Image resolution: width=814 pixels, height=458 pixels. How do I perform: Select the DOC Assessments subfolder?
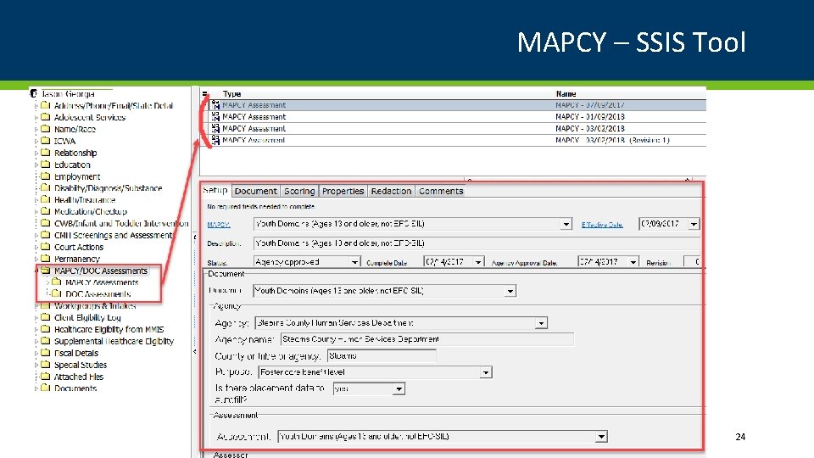click(x=98, y=294)
